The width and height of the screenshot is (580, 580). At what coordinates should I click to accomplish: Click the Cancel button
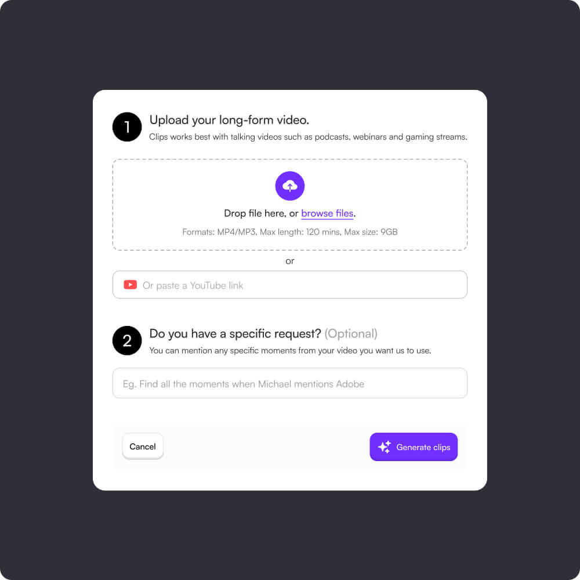[x=143, y=447]
